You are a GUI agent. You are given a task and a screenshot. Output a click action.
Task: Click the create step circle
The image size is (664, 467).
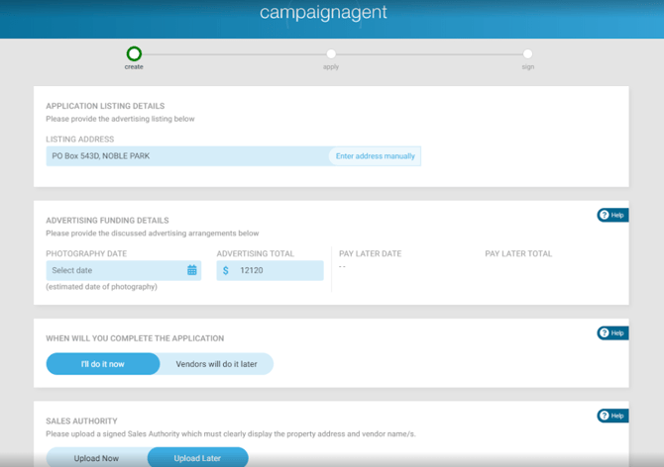[x=134, y=53]
